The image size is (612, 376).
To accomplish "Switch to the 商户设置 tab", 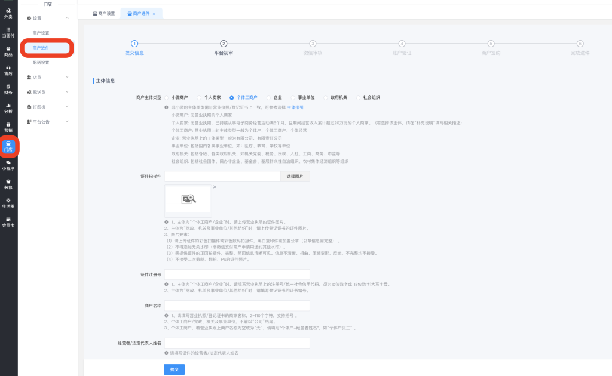I will [x=103, y=13].
